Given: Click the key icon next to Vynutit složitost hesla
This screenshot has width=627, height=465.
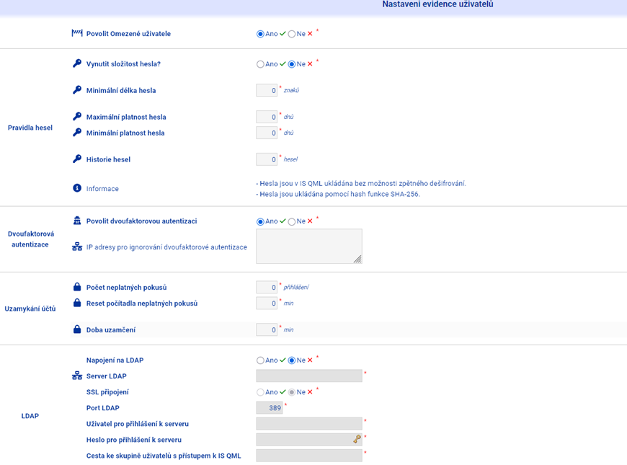Looking at the screenshot, I should pyautogui.click(x=77, y=63).
